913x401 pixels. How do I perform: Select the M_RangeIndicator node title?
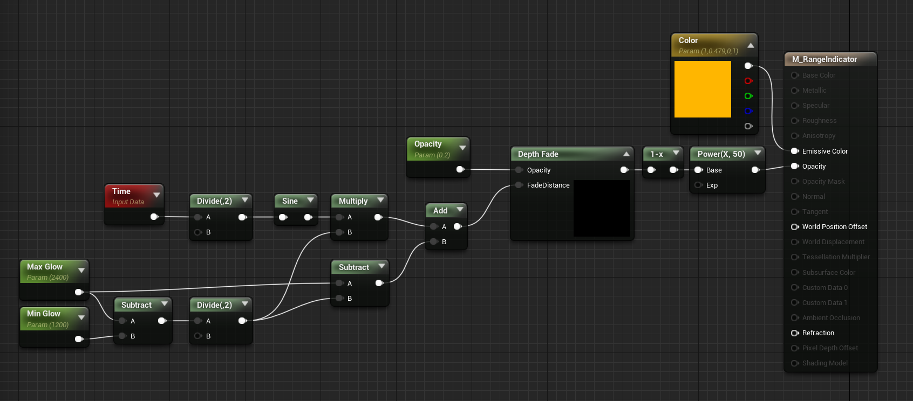pyautogui.click(x=824, y=59)
